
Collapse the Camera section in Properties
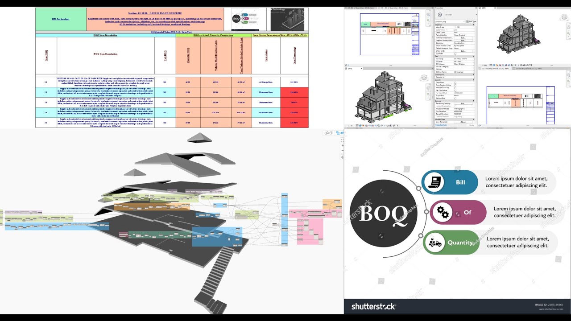click(x=473, y=101)
